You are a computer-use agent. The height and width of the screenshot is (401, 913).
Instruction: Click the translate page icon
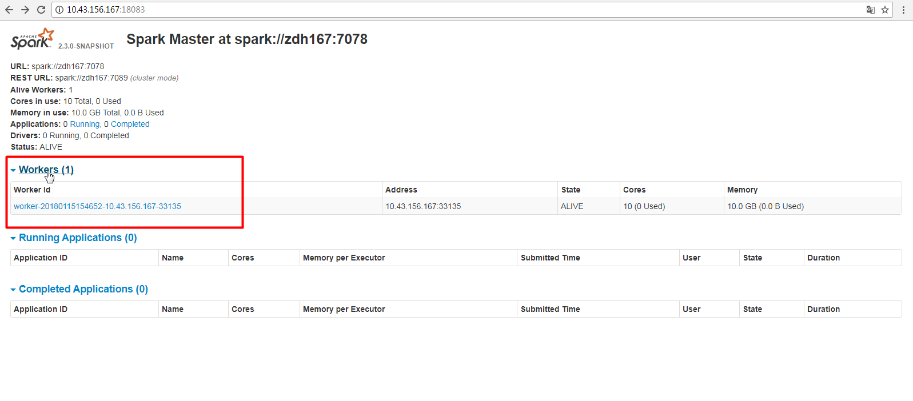870,10
